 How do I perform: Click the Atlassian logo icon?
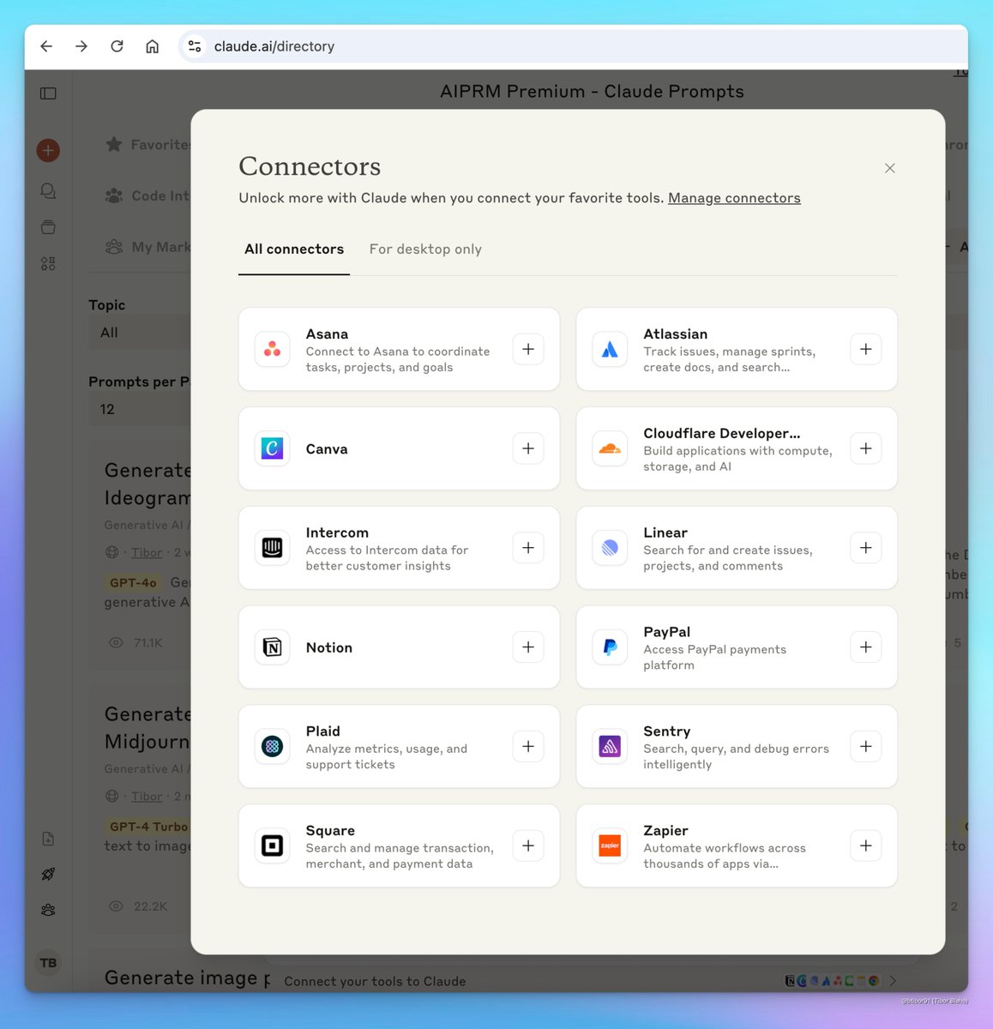click(610, 349)
